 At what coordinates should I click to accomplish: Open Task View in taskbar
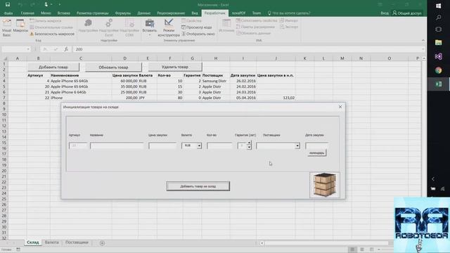coord(438,30)
